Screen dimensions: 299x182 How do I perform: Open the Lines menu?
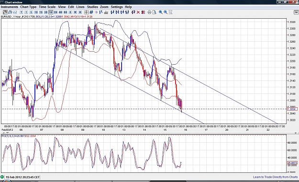pos(80,7)
